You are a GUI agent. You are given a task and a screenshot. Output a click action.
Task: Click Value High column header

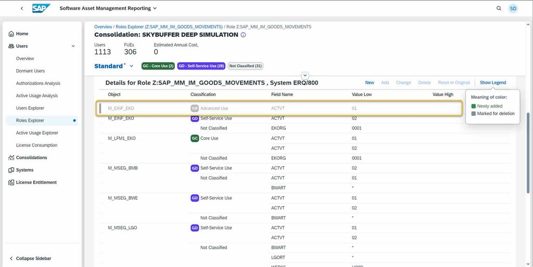442,95
